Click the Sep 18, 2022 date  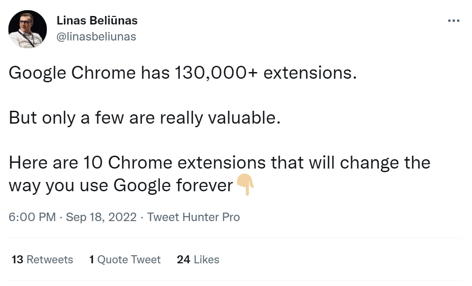(101, 217)
